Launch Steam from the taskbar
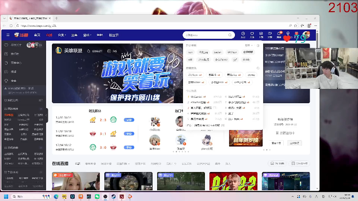Screen dimensions: 358x201 114,197
